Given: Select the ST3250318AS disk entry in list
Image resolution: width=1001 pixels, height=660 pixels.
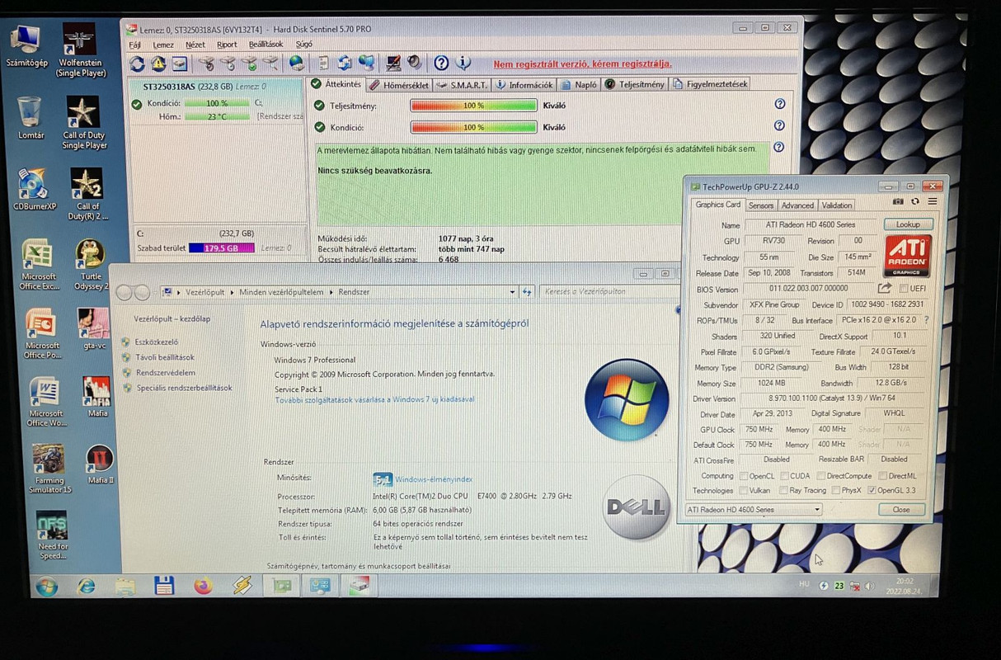Looking at the screenshot, I should click(x=217, y=101).
